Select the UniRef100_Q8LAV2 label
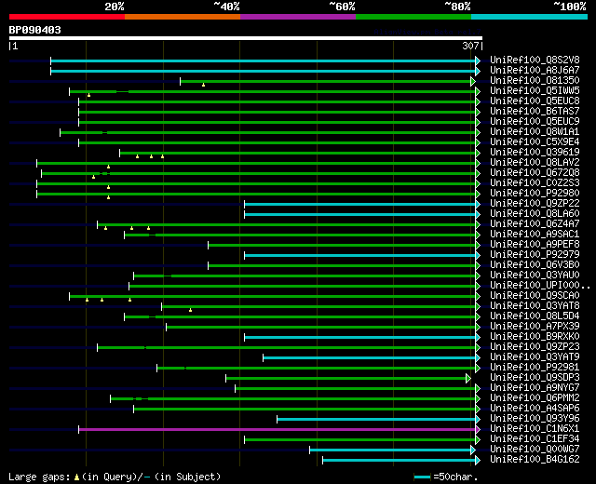The width and height of the screenshot is (596, 484). [535, 163]
